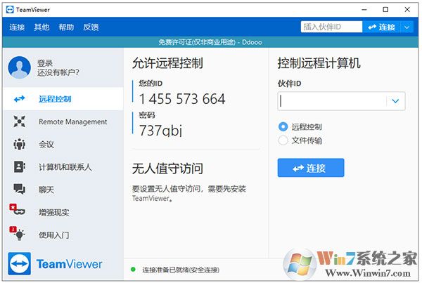The width and height of the screenshot is (422, 283).
Task: Click the 远程控制 double-arrow sidebar icon
Action: click(20, 99)
